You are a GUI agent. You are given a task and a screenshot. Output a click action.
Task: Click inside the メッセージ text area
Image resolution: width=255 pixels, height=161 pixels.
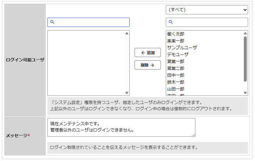click(x=121, y=127)
